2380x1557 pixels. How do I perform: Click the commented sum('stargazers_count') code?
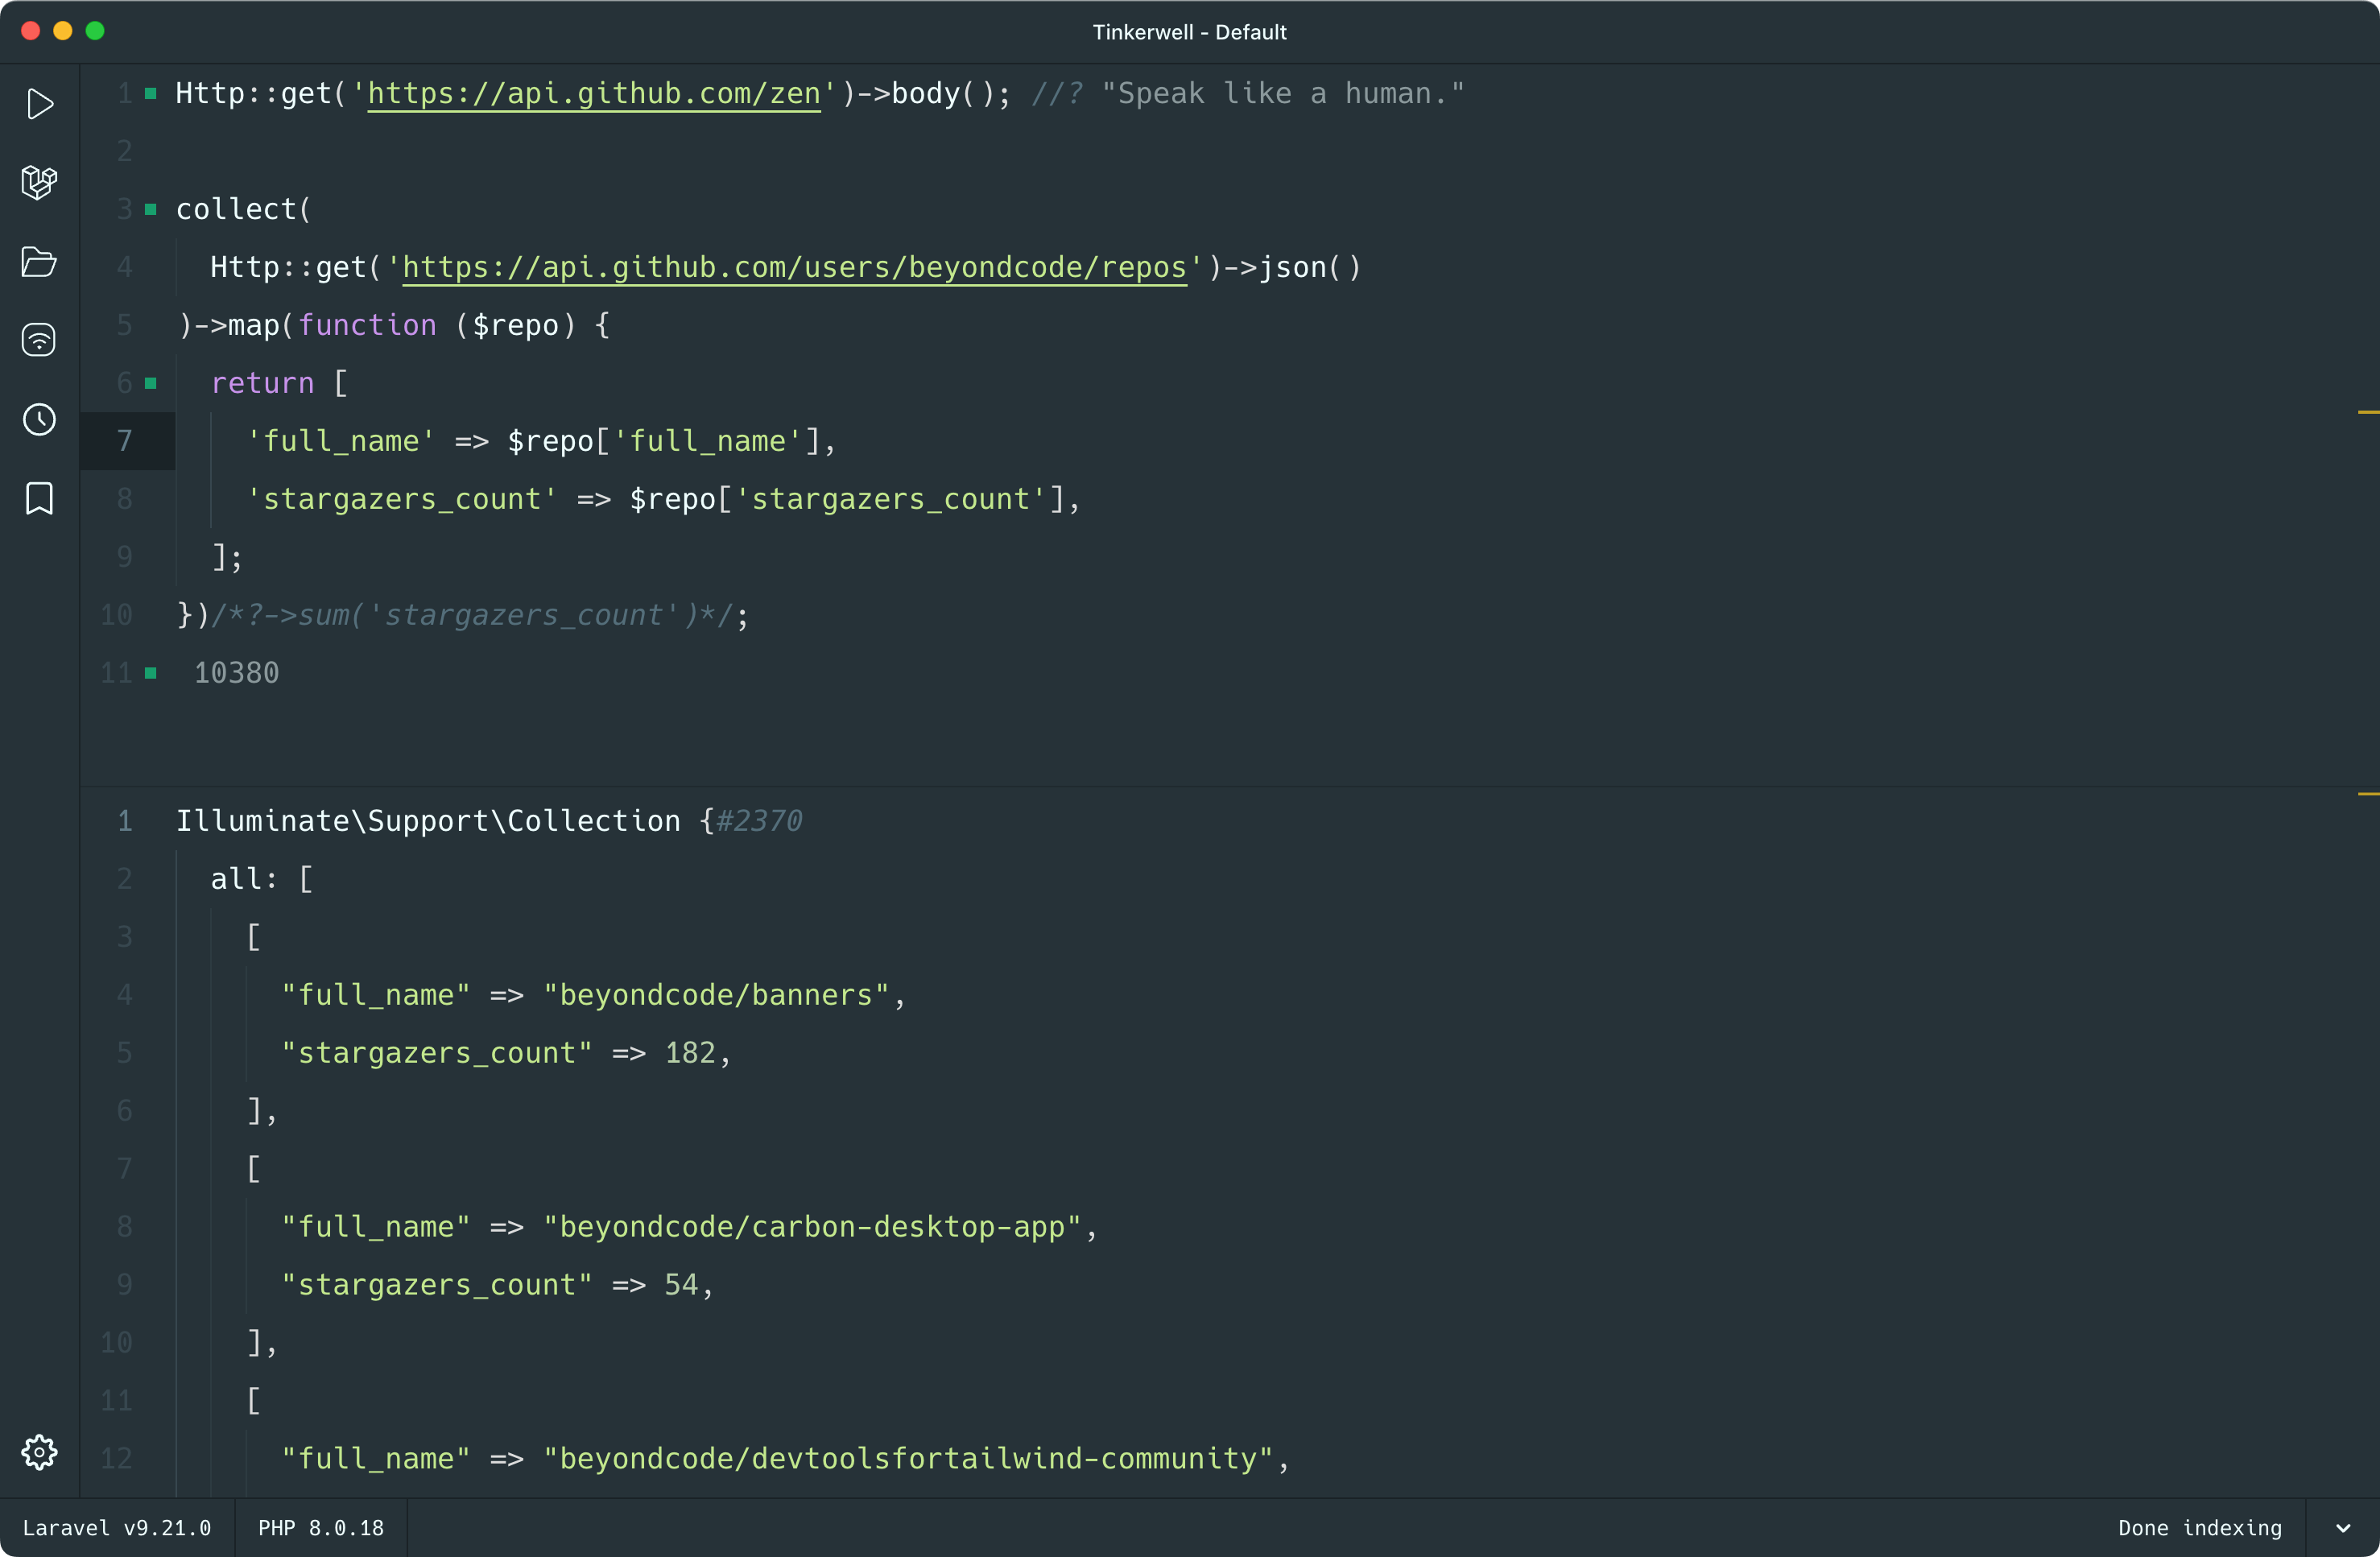pos(472,615)
